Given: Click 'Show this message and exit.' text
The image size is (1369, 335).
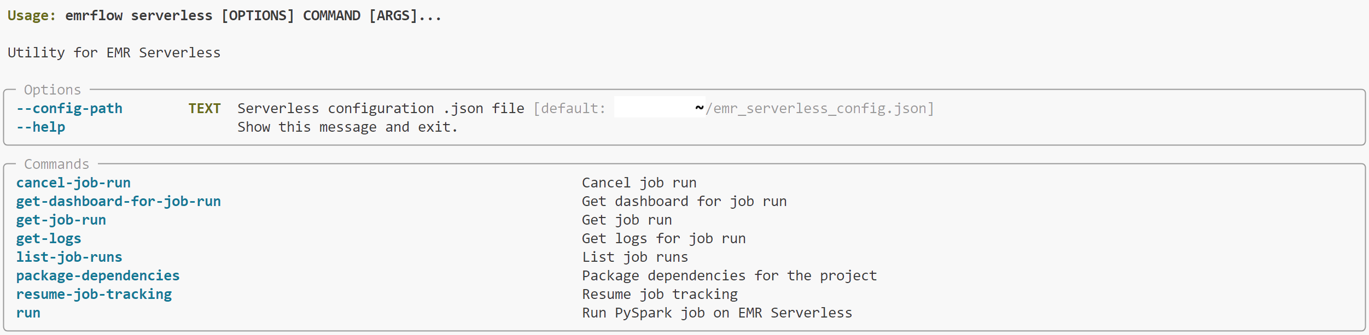Looking at the screenshot, I should [x=348, y=127].
